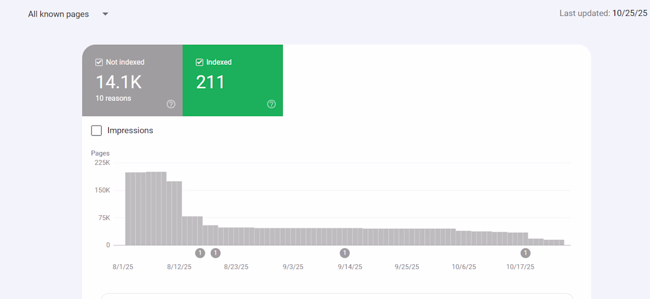The height and width of the screenshot is (299, 650).
Task: Click the Impressions label text
Action: tap(130, 130)
